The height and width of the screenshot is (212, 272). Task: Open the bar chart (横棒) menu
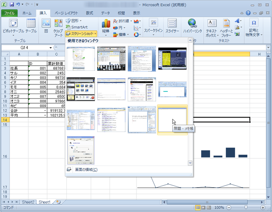click(x=121, y=34)
